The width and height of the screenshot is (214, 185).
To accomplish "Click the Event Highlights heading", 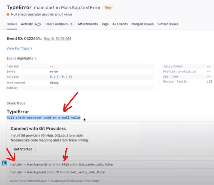I will point(20,58).
